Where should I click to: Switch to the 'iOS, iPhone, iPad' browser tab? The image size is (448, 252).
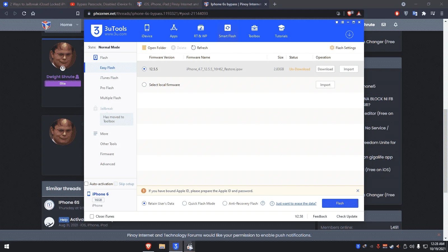(168, 4)
